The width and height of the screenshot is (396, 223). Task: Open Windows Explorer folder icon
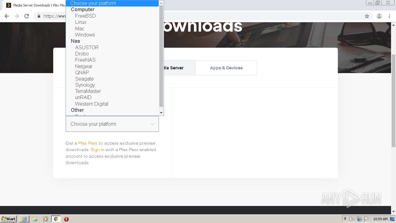35,219
